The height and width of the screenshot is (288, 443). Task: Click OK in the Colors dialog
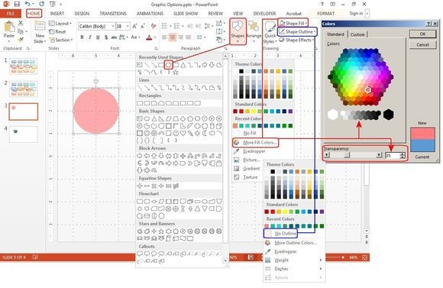pos(422,34)
